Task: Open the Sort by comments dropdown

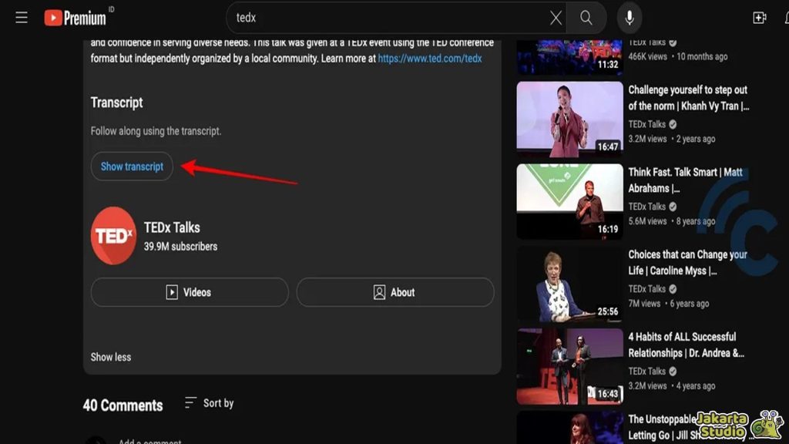Action: (x=210, y=403)
